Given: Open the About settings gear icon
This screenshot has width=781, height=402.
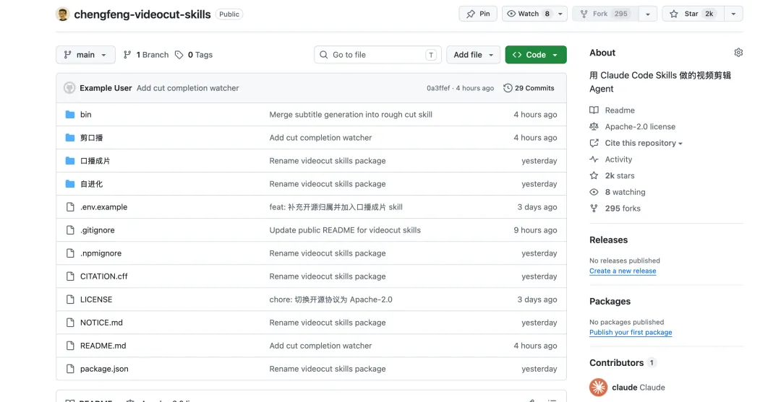Looking at the screenshot, I should 738,53.
